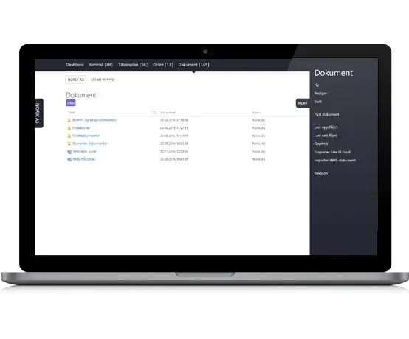Click the Prosedyrer folder icon
409x339 pixels.
[69, 128]
